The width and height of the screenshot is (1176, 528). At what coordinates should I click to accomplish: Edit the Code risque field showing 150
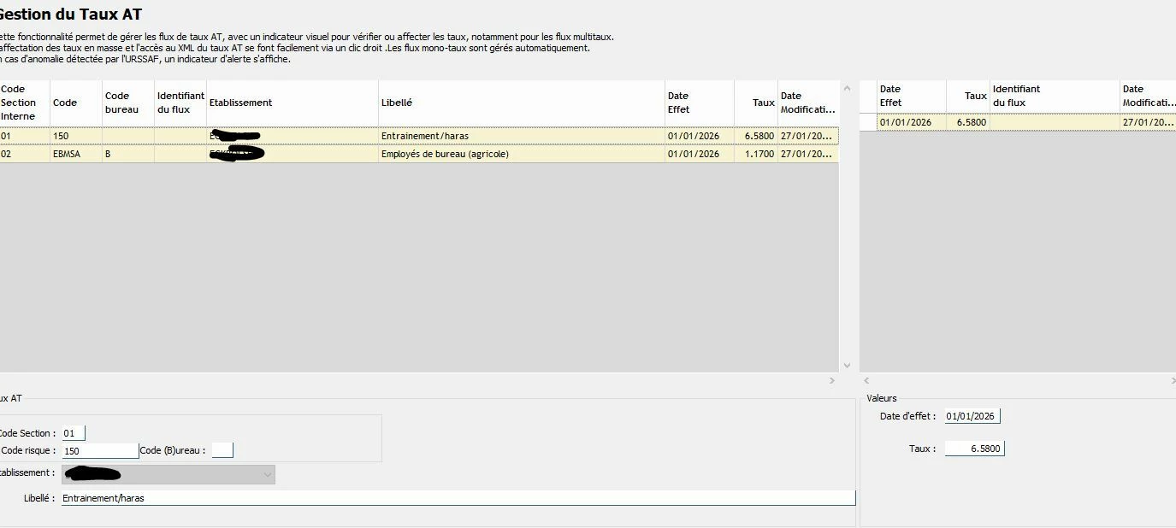pyautogui.click(x=100, y=450)
